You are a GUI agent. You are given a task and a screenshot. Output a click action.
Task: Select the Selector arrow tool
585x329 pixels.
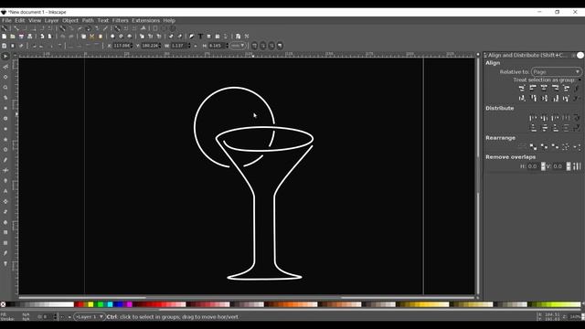[x=5, y=57]
